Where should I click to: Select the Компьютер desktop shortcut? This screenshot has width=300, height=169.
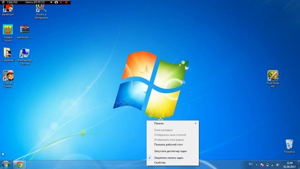click(x=25, y=56)
